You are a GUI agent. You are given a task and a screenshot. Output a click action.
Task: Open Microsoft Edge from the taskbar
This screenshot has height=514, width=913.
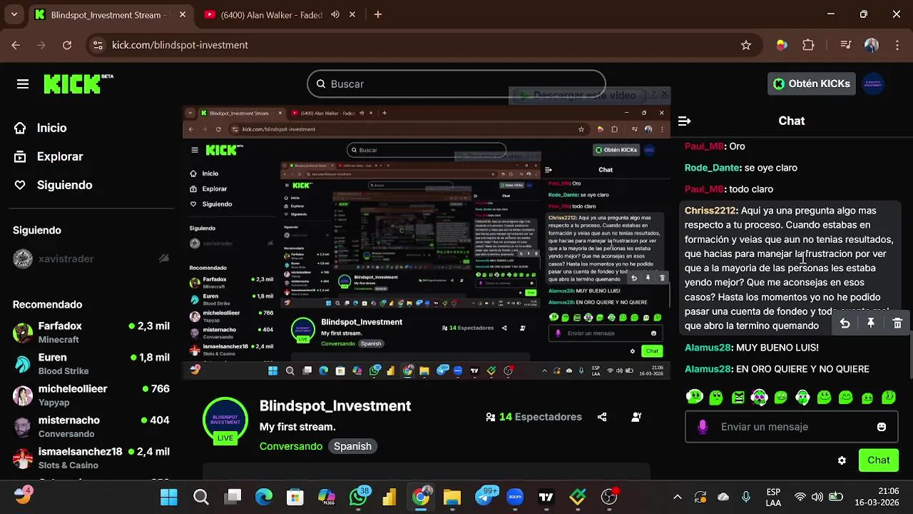tap(264, 497)
